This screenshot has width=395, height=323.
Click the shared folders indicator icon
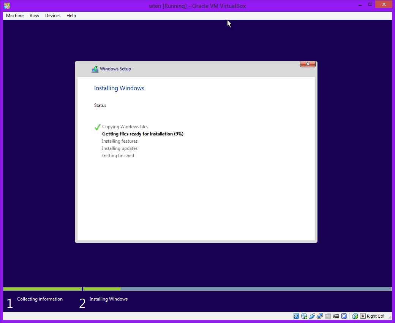(x=328, y=316)
